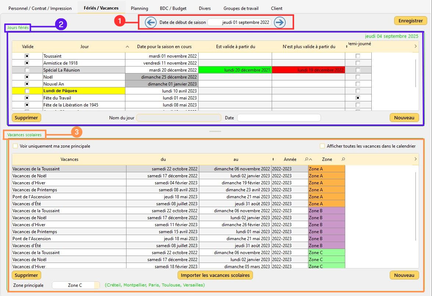The image size is (432, 296).
Task: Click the Enregistrer button
Action: (410, 21)
